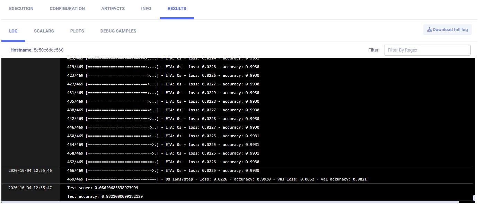Focus the Filter By Regex field
This screenshot has height=204, width=478.
(427, 50)
